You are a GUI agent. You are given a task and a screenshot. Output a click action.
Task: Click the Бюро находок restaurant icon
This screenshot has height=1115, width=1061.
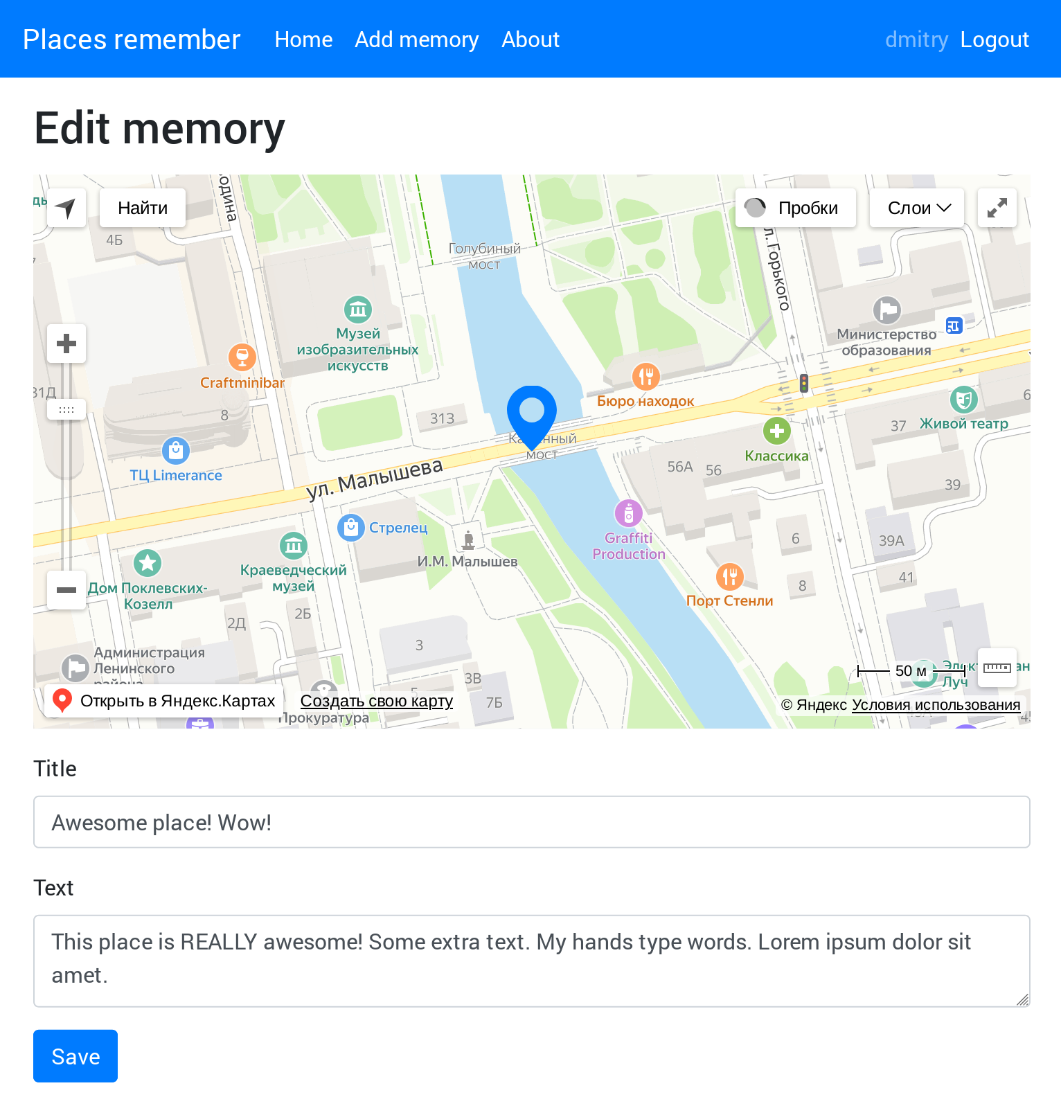[646, 377]
